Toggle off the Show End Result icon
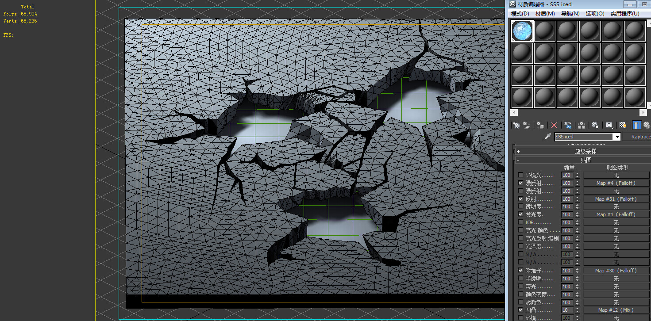The image size is (651, 321). (x=636, y=125)
